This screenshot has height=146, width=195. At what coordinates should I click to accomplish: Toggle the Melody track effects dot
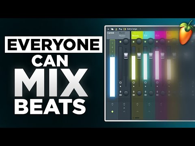click(134, 86)
